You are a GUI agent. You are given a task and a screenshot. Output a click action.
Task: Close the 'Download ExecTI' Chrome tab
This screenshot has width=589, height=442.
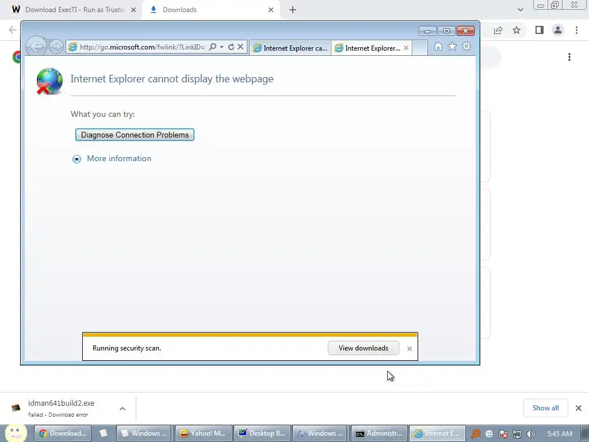pyautogui.click(x=133, y=10)
